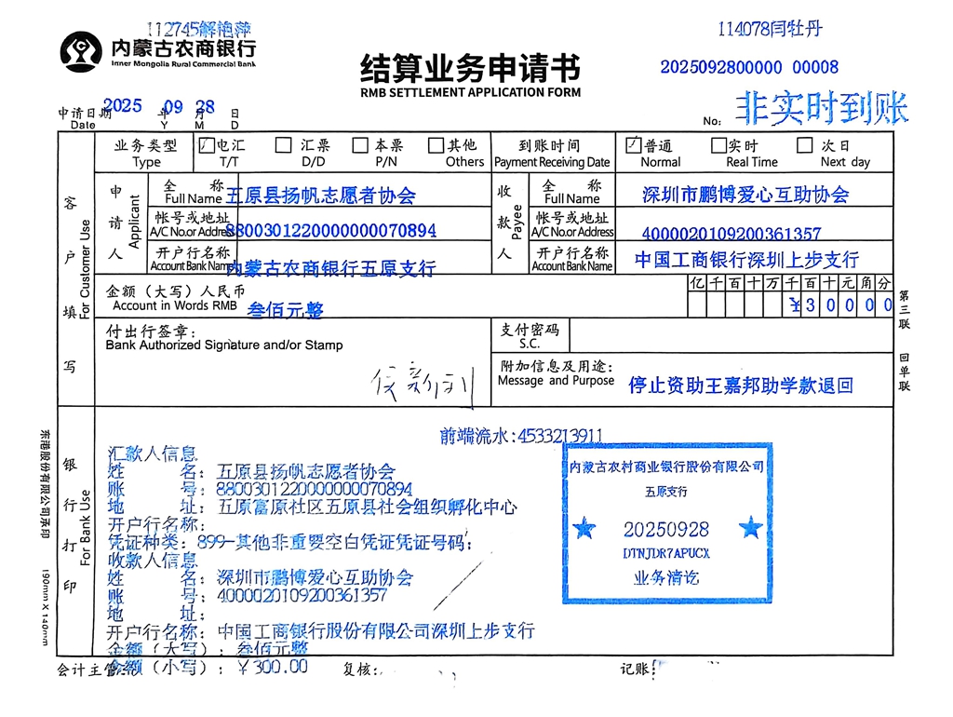
Task: Tick the 电汇 T/T checkbox
Action: point(207,145)
